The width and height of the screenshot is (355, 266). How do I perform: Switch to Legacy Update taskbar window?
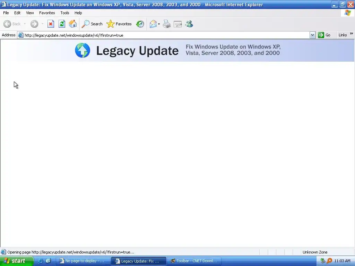point(139,261)
